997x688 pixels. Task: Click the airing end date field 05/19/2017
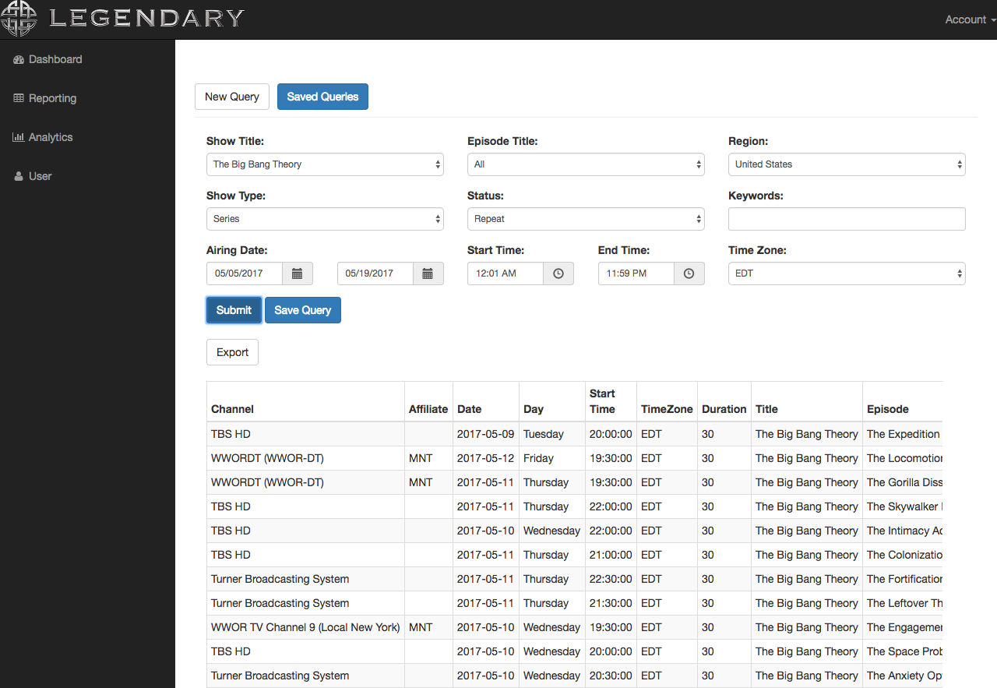click(375, 273)
